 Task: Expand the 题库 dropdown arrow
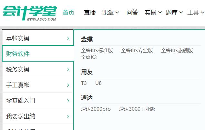[x=181, y=13]
